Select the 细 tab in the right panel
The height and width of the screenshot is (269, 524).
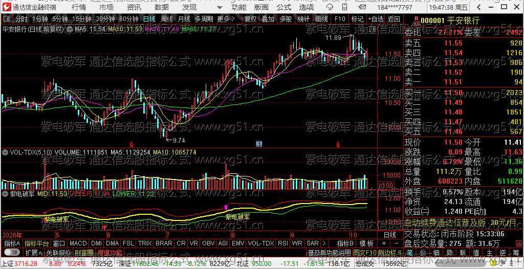pyautogui.click(x=436, y=252)
